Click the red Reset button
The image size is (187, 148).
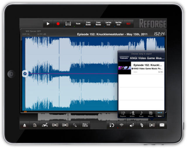pyautogui.click(x=129, y=24)
